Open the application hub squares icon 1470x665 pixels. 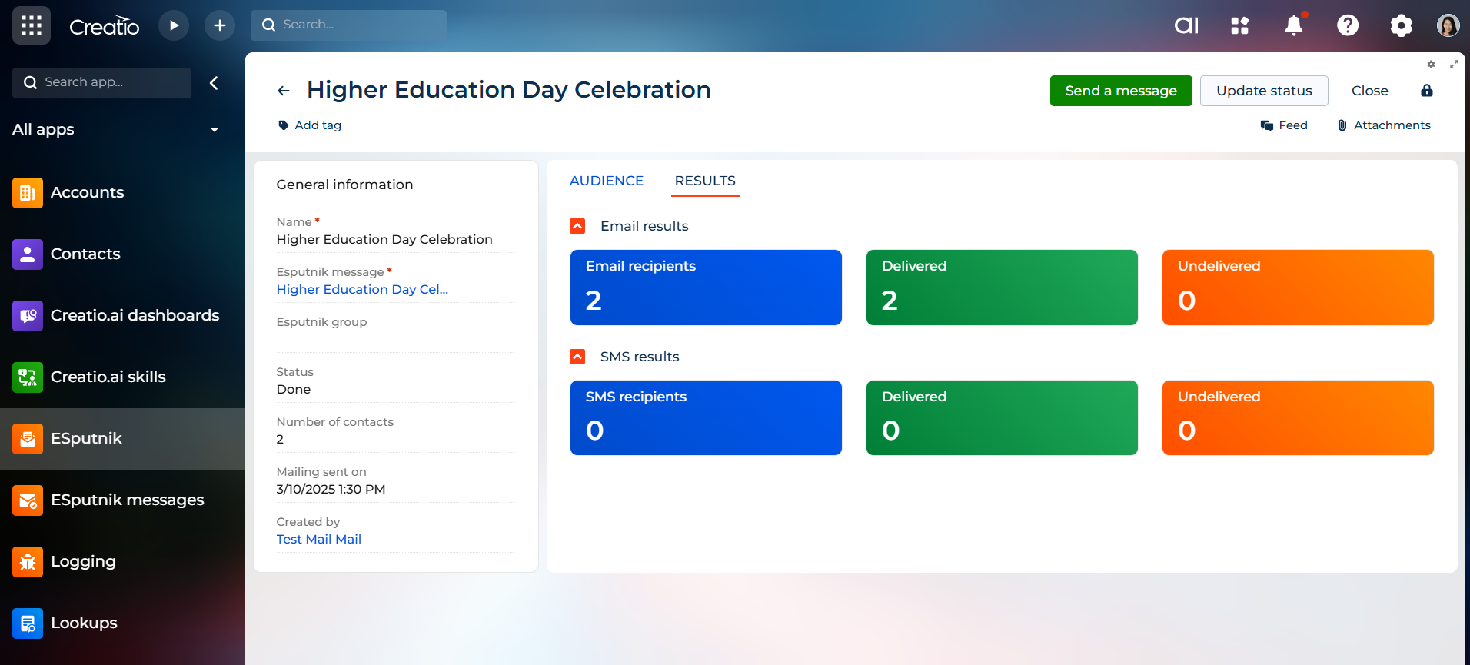coord(1240,25)
